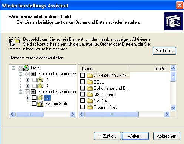184x144 pixels.
Task: Click the NVIDIA folder icon
Action: point(90,101)
